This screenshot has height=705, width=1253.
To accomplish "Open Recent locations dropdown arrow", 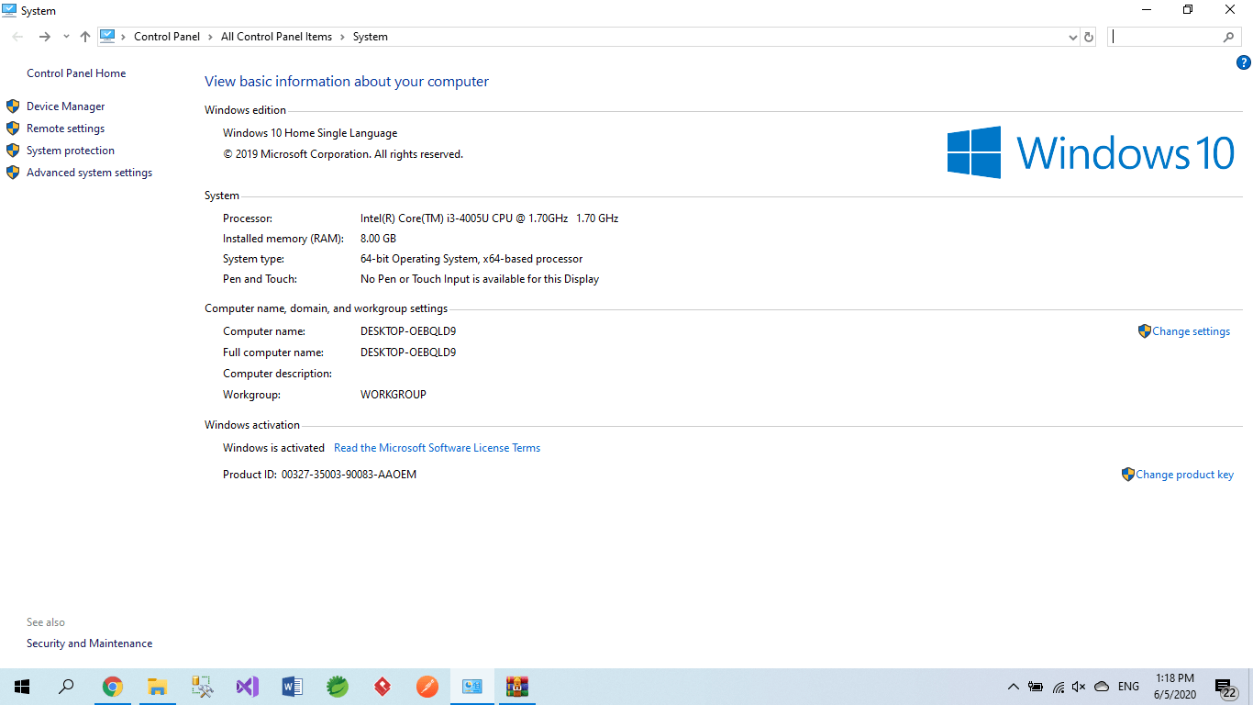I will tap(66, 37).
